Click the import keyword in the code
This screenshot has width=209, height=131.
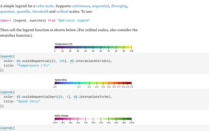pyautogui.click(x=6, y=21)
